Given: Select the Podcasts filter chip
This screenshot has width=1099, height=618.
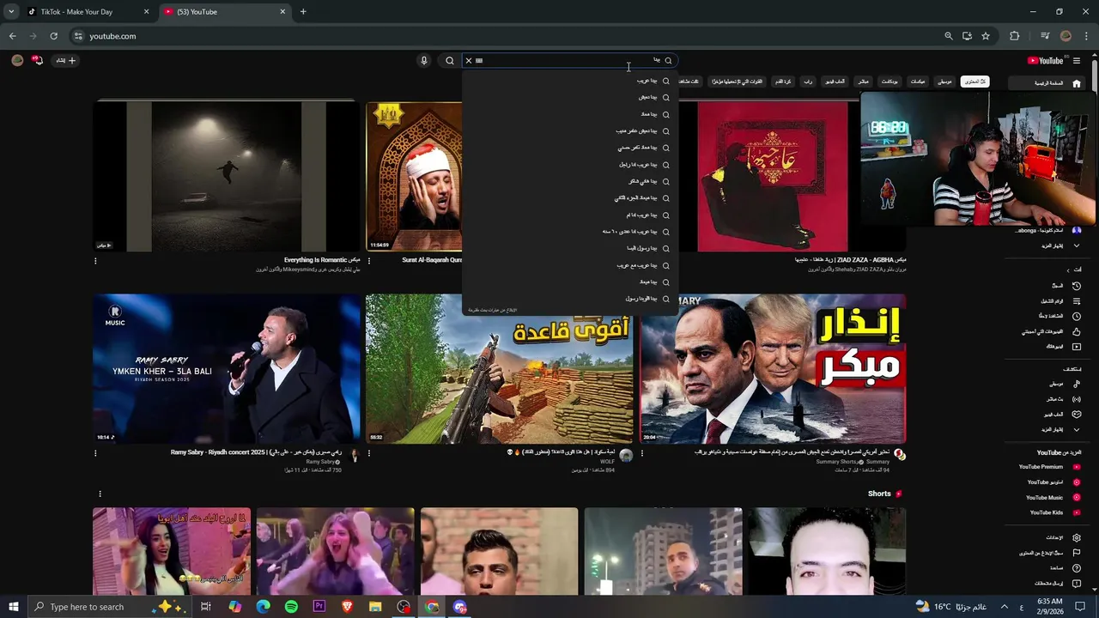Looking at the screenshot, I should 890,82.
